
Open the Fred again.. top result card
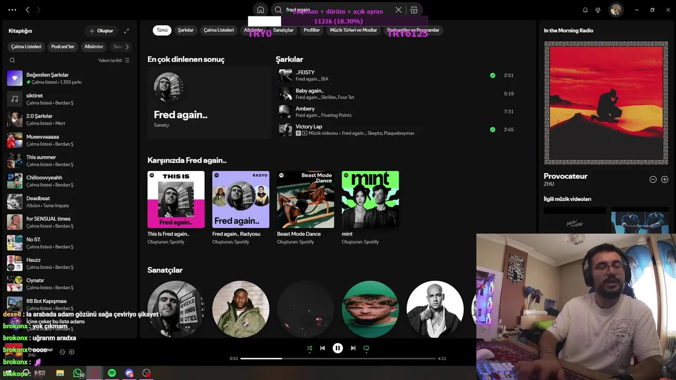coord(209,102)
